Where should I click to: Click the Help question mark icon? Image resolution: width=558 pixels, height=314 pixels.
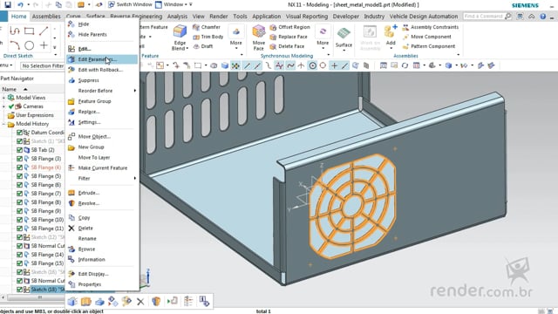[542, 17]
